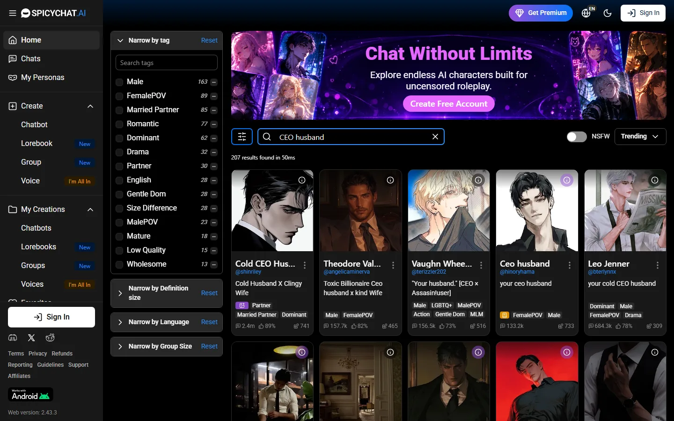The height and width of the screenshot is (421, 674).
Task: Open the Reddit icon in sidebar footer
Action: point(50,338)
